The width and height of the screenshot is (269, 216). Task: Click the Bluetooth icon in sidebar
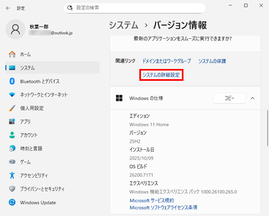coord(12,81)
